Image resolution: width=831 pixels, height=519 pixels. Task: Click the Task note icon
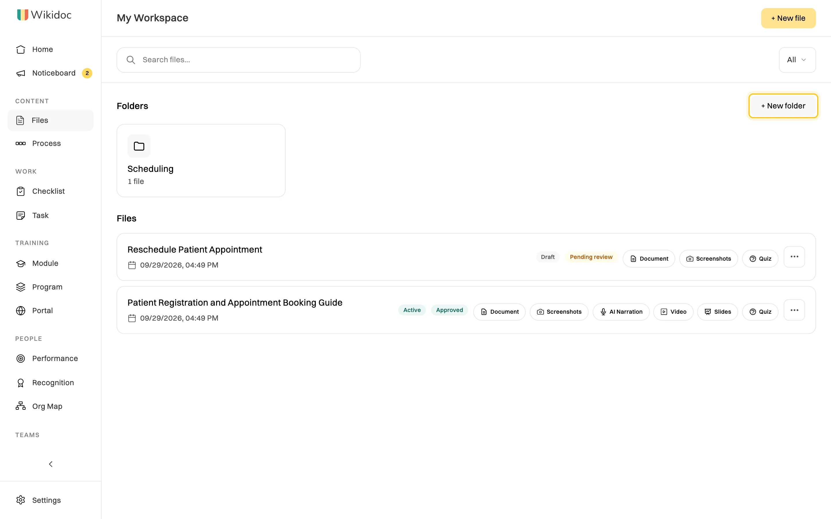click(20, 215)
